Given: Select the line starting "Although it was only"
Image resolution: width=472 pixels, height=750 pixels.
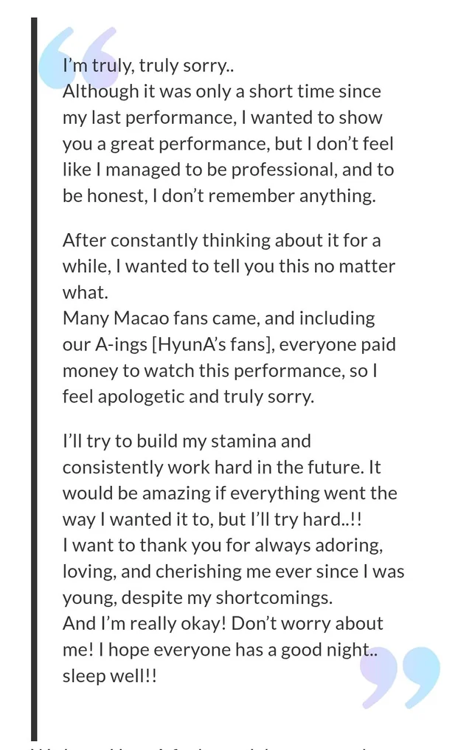Looking at the screenshot, I should point(221,91).
